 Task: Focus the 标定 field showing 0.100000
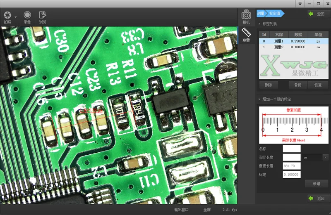click(x=292, y=175)
